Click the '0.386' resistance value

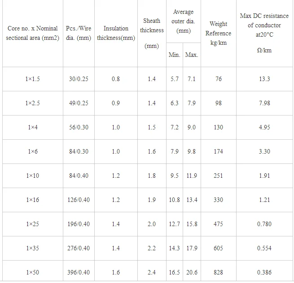coord(264,273)
